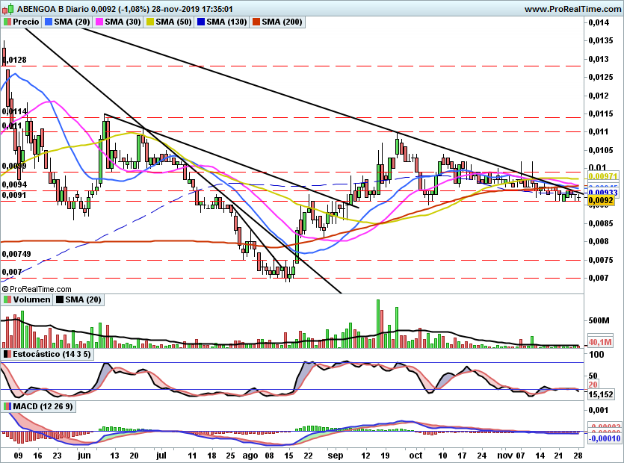This screenshot has height=463, width=624.
Task: Click the ago date axis label
Action: click(x=250, y=456)
